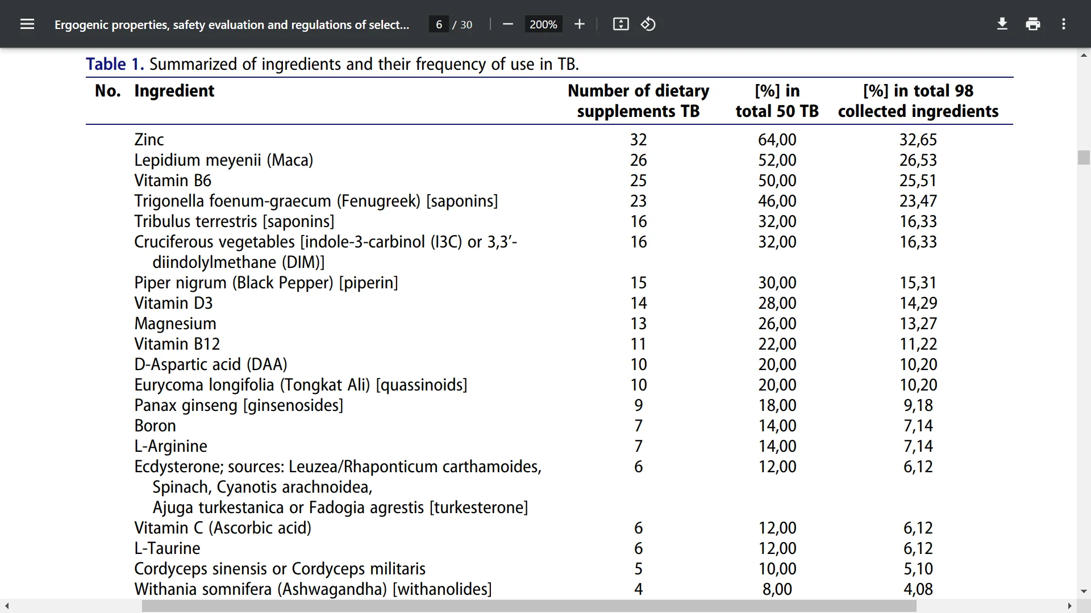Screen dimensions: 1091x613
Task: Click the vertical scrollbar thumb
Action: coord(1084,157)
